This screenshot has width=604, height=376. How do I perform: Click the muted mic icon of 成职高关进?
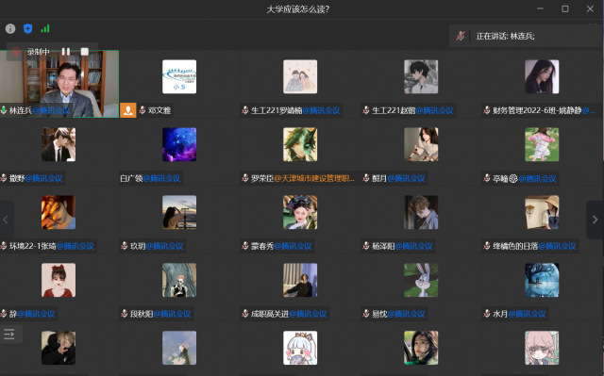pyautogui.click(x=245, y=314)
